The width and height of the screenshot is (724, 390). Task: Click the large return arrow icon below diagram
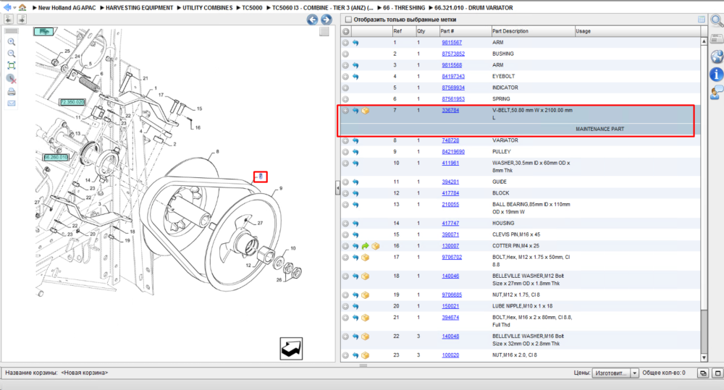tap(291, 349)
